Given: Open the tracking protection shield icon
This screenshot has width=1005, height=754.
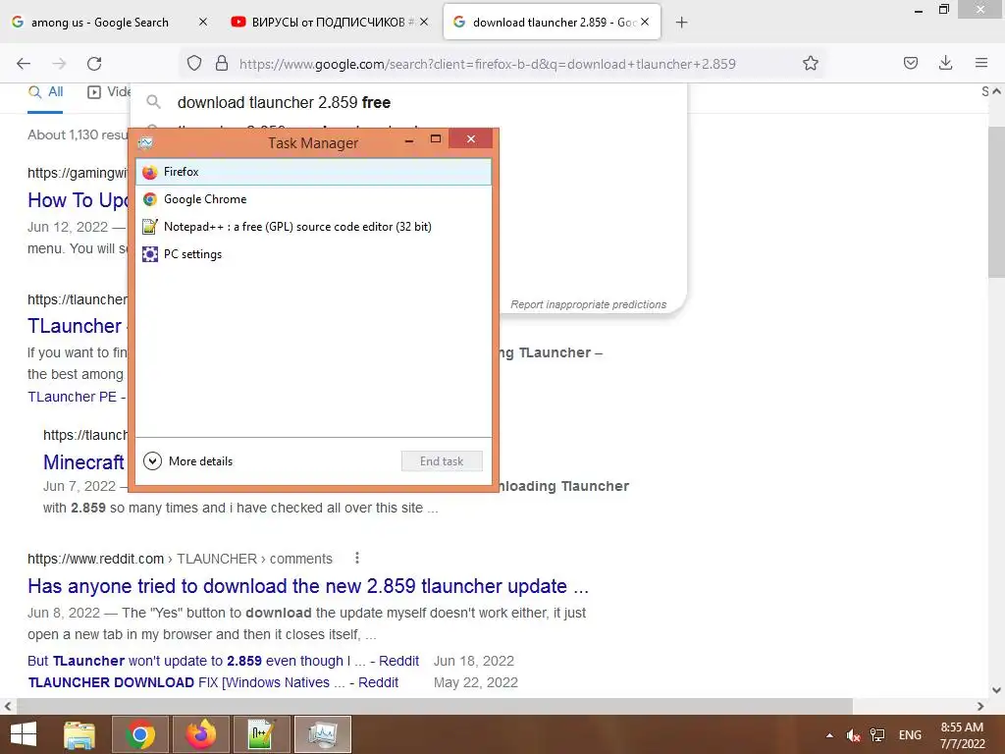Looking at the screenshot, I should pos(194,64).
